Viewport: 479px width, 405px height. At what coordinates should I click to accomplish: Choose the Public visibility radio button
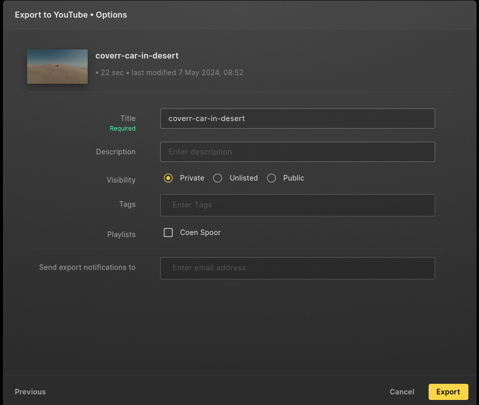(271, 178)
